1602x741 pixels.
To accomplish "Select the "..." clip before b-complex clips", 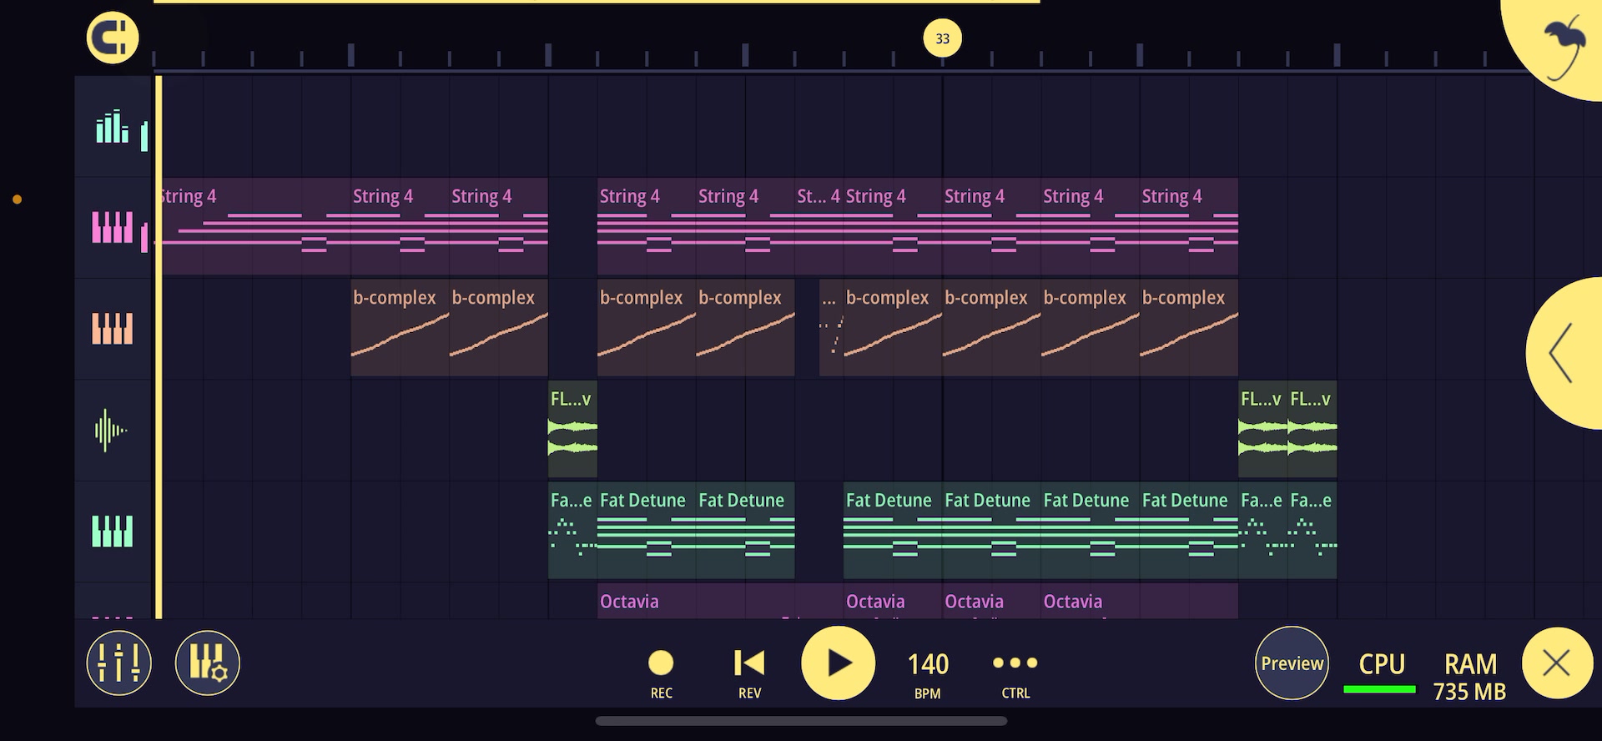I will tap(832, 328).
